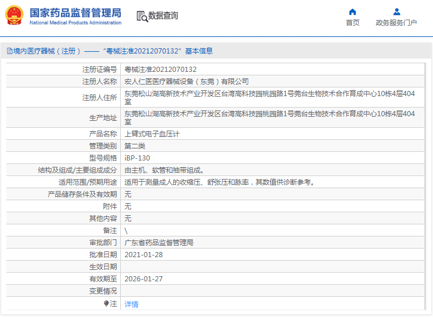Click the 政务服务门户 label

pos(396,22)
